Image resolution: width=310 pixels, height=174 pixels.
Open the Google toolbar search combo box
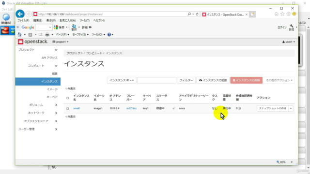[x=44, y=27]
